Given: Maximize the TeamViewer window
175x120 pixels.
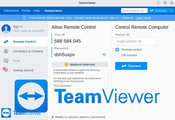Looking at the screenshot, I should [165, 3].
